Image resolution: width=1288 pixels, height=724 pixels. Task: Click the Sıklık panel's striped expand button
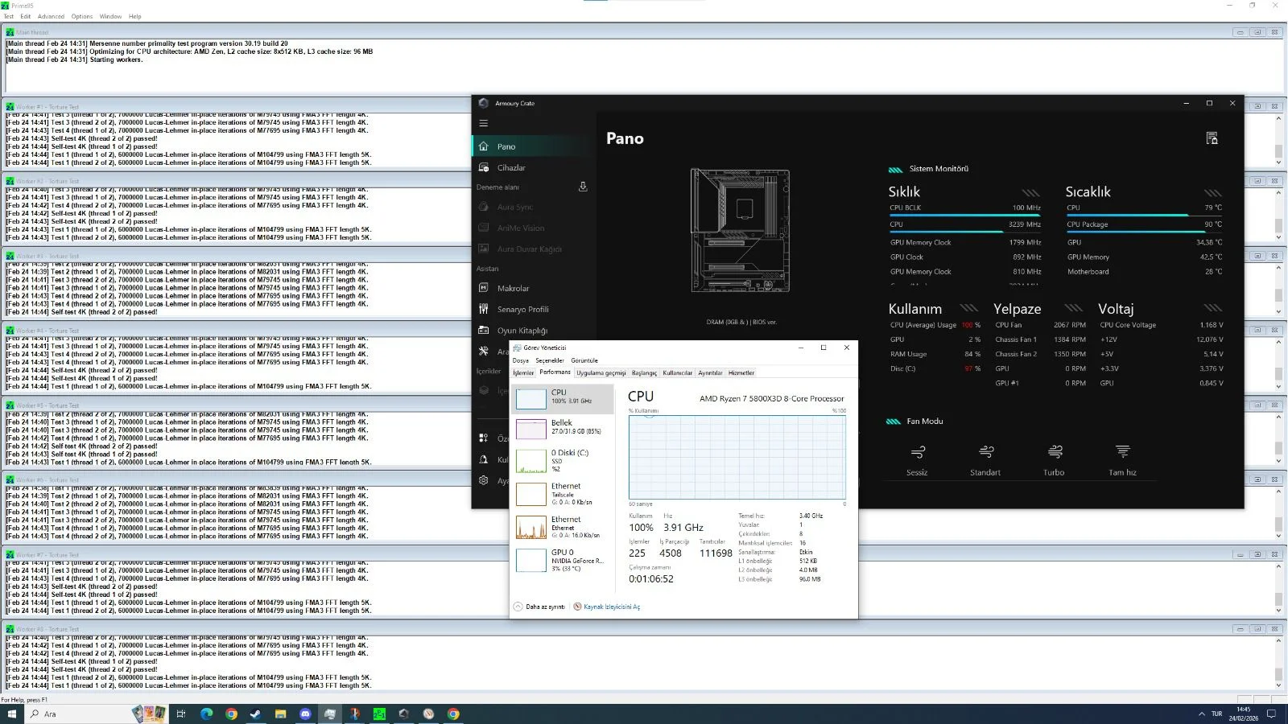pos(1031,193)
